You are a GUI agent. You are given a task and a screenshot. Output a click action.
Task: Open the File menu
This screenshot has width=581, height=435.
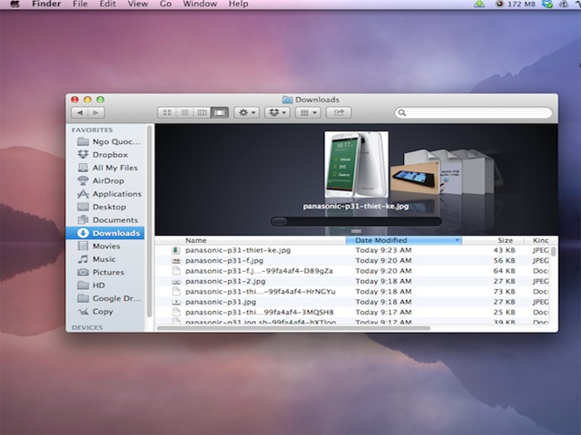click(x=80, y=4)
